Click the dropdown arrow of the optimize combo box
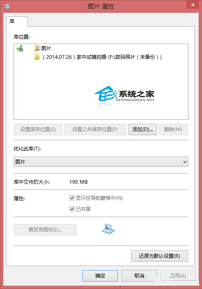The height and width of the screenshot is (289, 202). pos(185,162)
